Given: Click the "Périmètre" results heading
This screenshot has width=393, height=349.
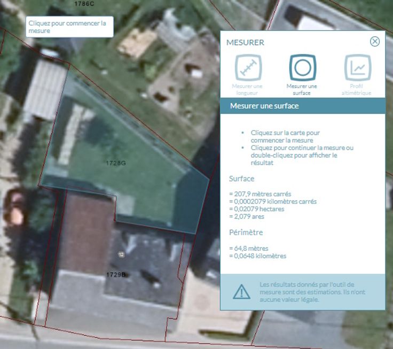Looking at the screenshot, I should 245,232.
